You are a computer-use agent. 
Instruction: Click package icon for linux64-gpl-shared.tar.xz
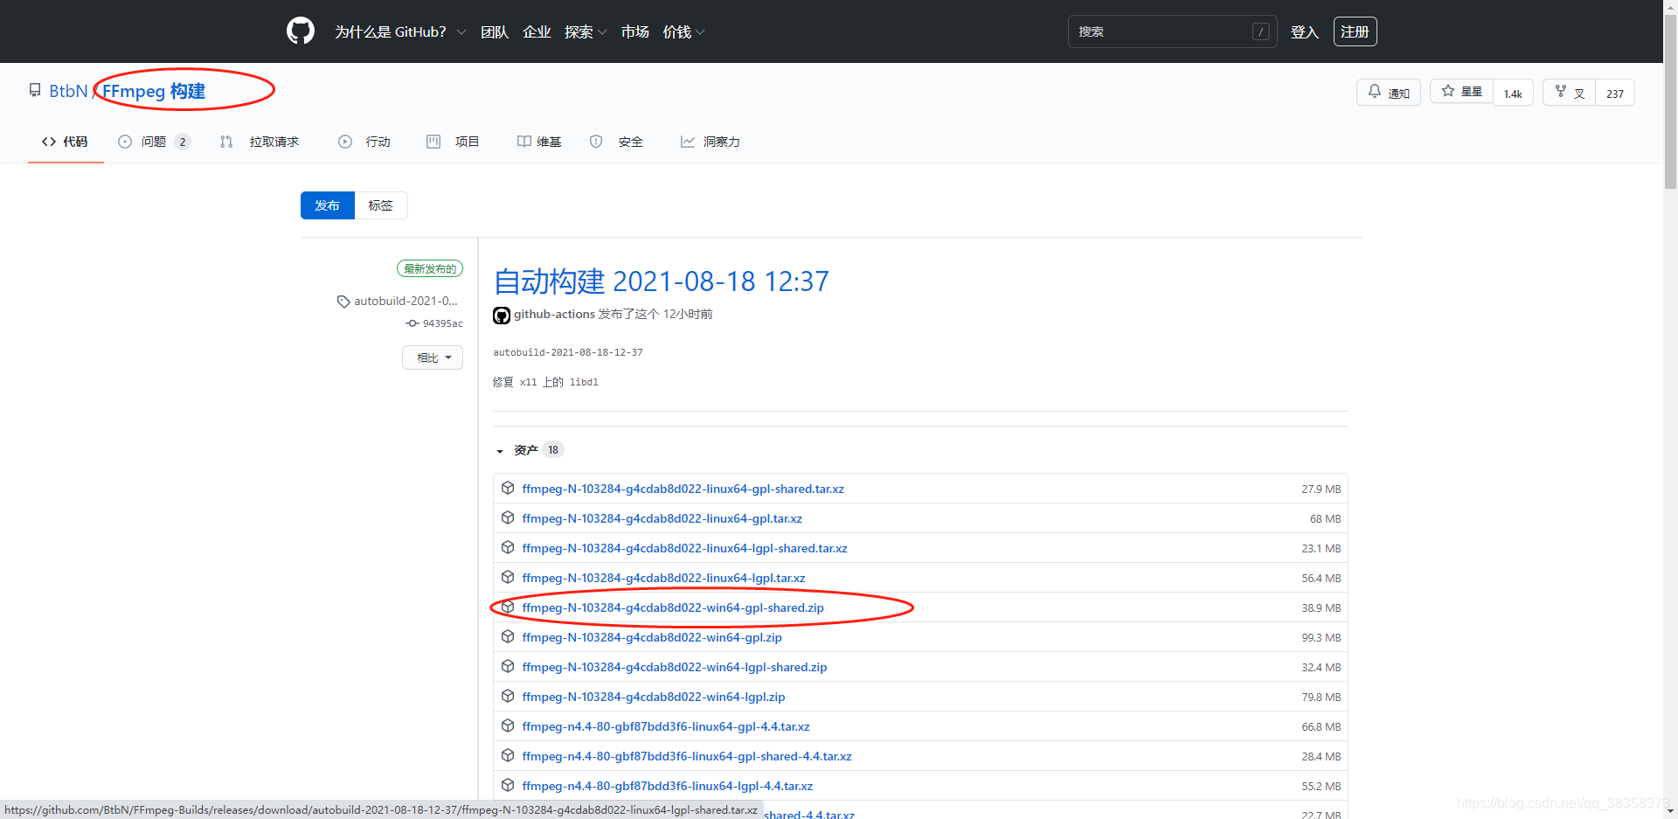pyautogui.click(x=508, y=489)
